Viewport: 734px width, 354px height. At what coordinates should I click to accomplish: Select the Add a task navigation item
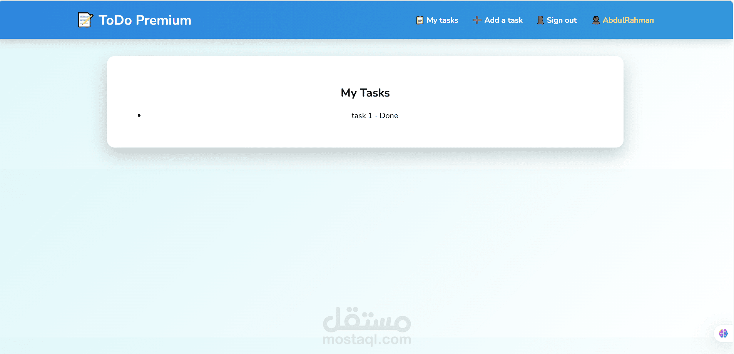pyautogui.click(x=503, y=20)
